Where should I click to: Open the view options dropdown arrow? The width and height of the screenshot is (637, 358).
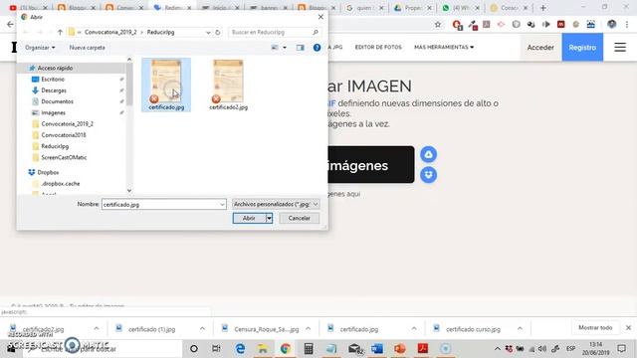point(285,48)
